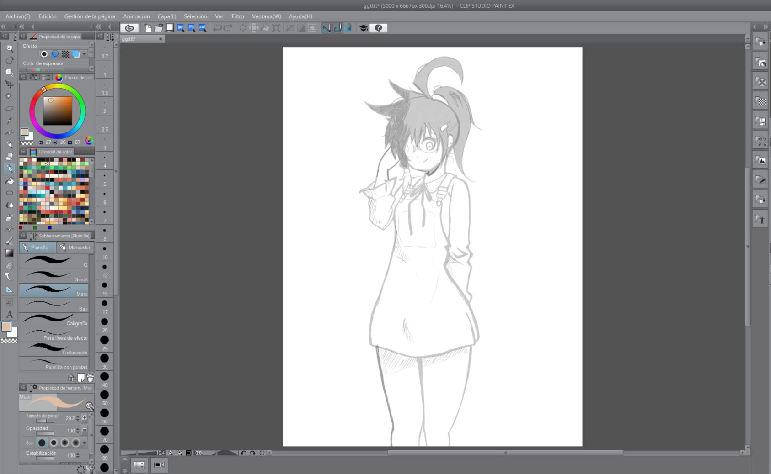Export the canvas as JPG

[181, 28]
